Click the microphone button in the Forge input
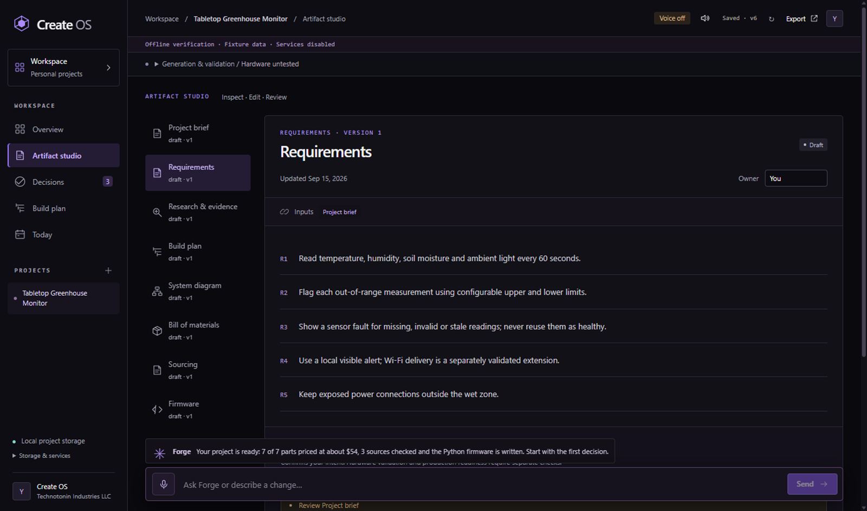 (163, 484)
